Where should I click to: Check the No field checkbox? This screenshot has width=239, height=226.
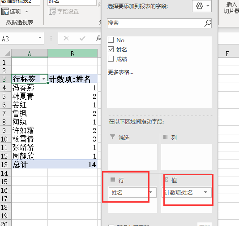coord(111,40)
